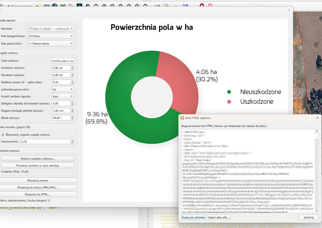Expand the Ksztalt symbolu legendy dropdown
This screenshot has width=322, height=228.
tap(63, 96)
